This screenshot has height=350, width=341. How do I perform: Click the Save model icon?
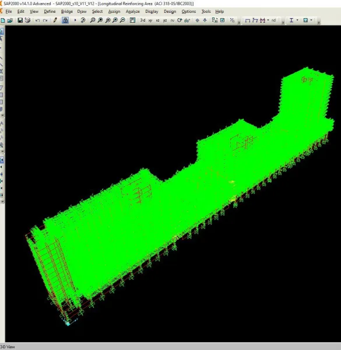click(x=20, y=20)
